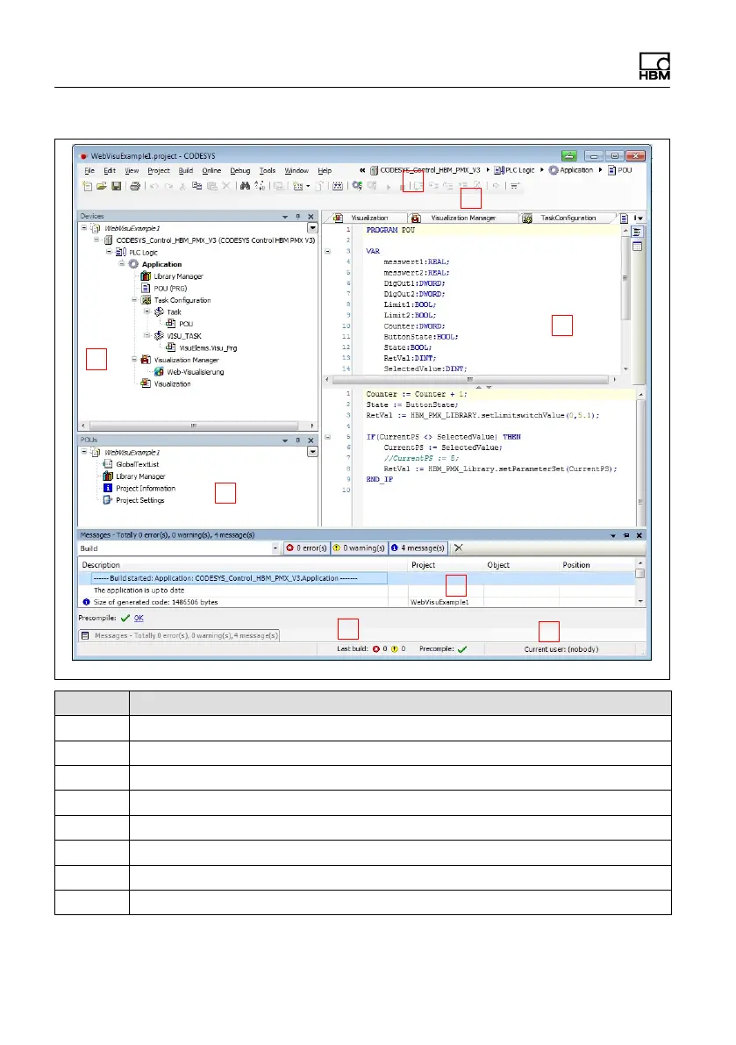Toggle the 0 error(s) filter button
Viewport: 736px width, 1045px height.
pyautogui.click(x=306, y=548)
